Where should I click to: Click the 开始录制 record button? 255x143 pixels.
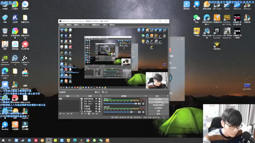(158, 102)
